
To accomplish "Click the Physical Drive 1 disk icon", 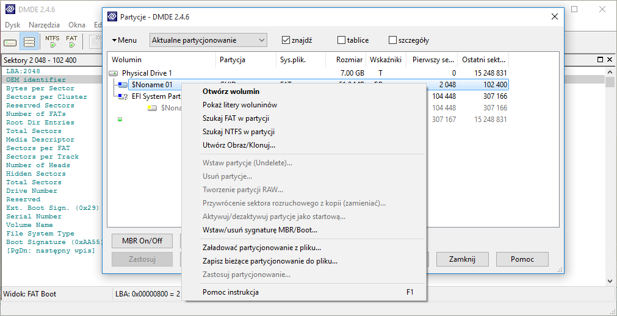I will pyautogui.click(x=114, y=73).
